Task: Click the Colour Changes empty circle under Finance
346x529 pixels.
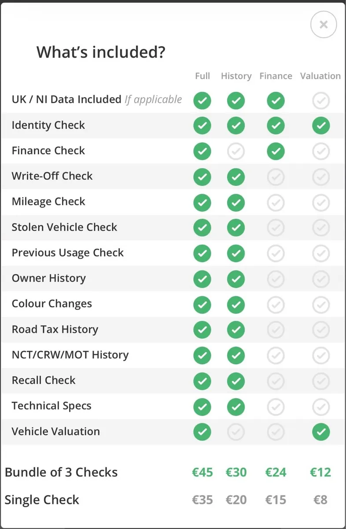Action: 276,305
